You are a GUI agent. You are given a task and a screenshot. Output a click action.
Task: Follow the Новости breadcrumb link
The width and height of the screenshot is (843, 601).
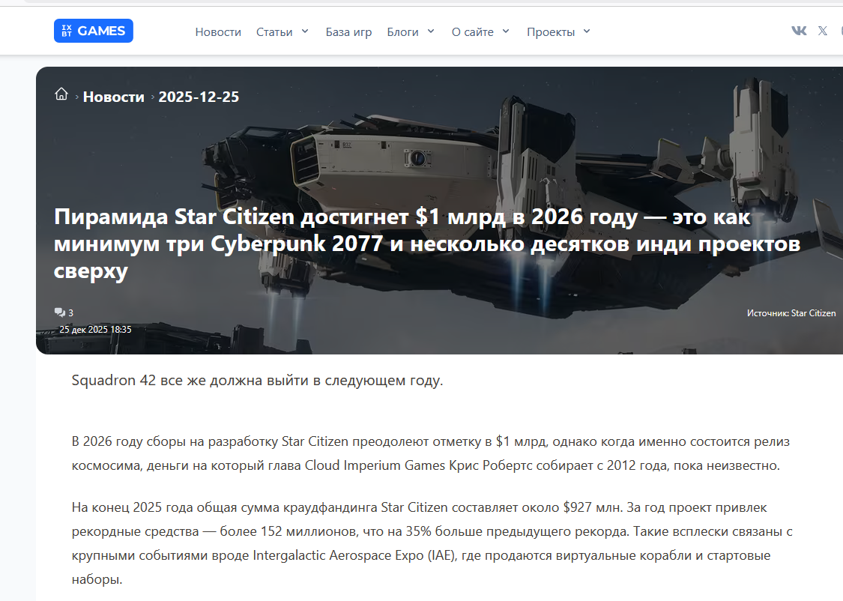pyautogui.click(x=114, y=97)
